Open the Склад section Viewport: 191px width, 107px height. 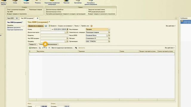pos(15,2)
